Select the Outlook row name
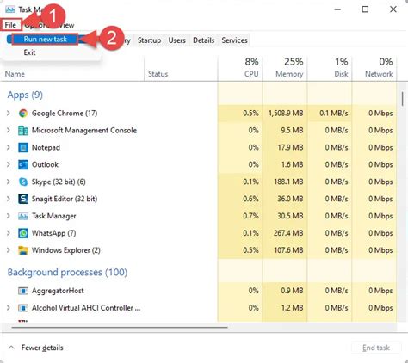408x363 pixels. pos(45,164)
